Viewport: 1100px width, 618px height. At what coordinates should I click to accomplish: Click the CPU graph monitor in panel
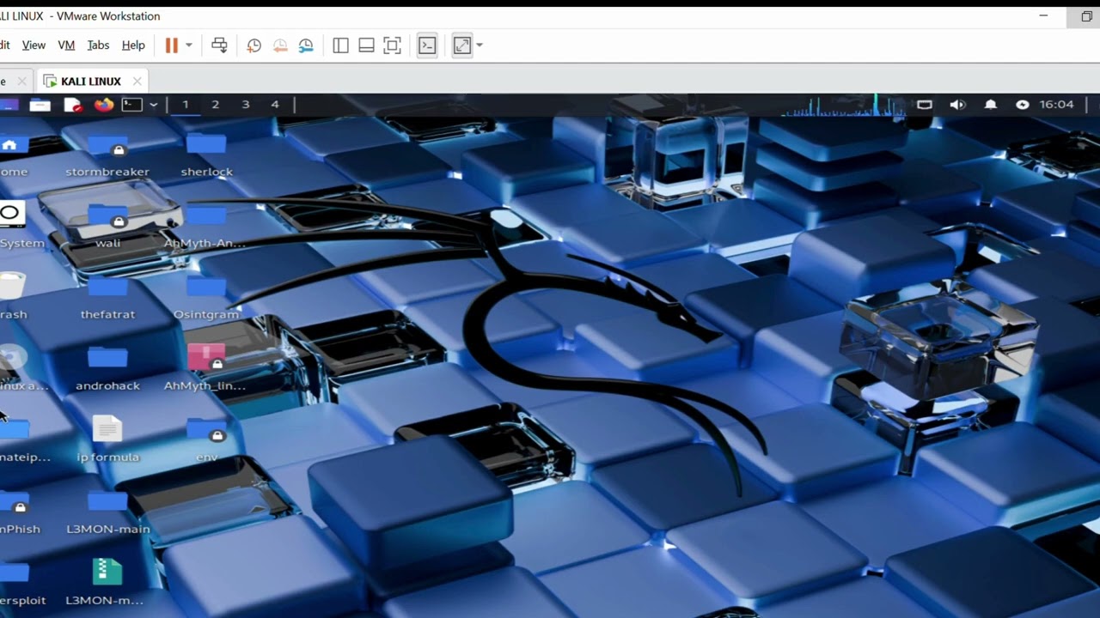coord(844,105)
